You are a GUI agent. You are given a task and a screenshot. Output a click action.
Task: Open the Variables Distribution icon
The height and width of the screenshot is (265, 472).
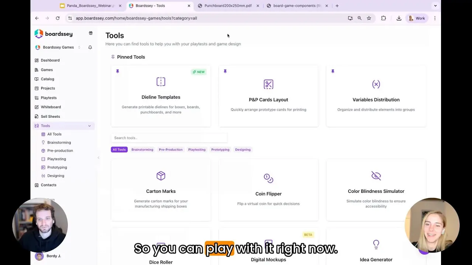tap(376, 84)
